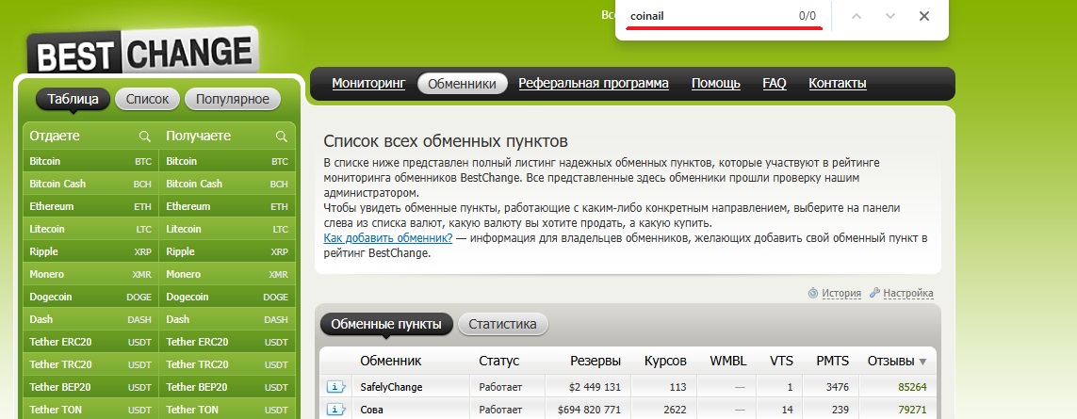1077x419 pixels.
Task: Select Litecoin in the Отдаете column
Action: (90, 230)
